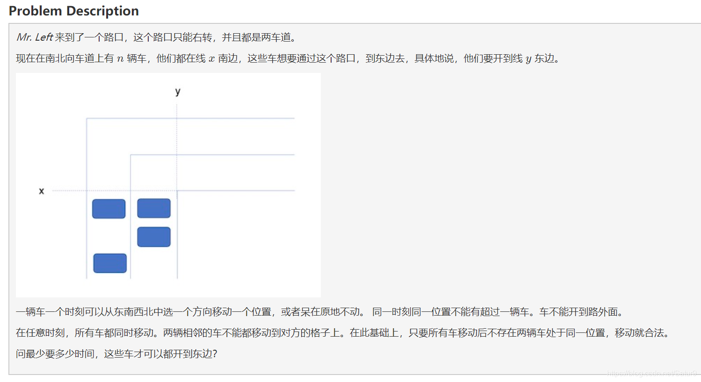Click the Problem Description heading
Viewport: 701px width, 382px height.
[x=74, y=11]
